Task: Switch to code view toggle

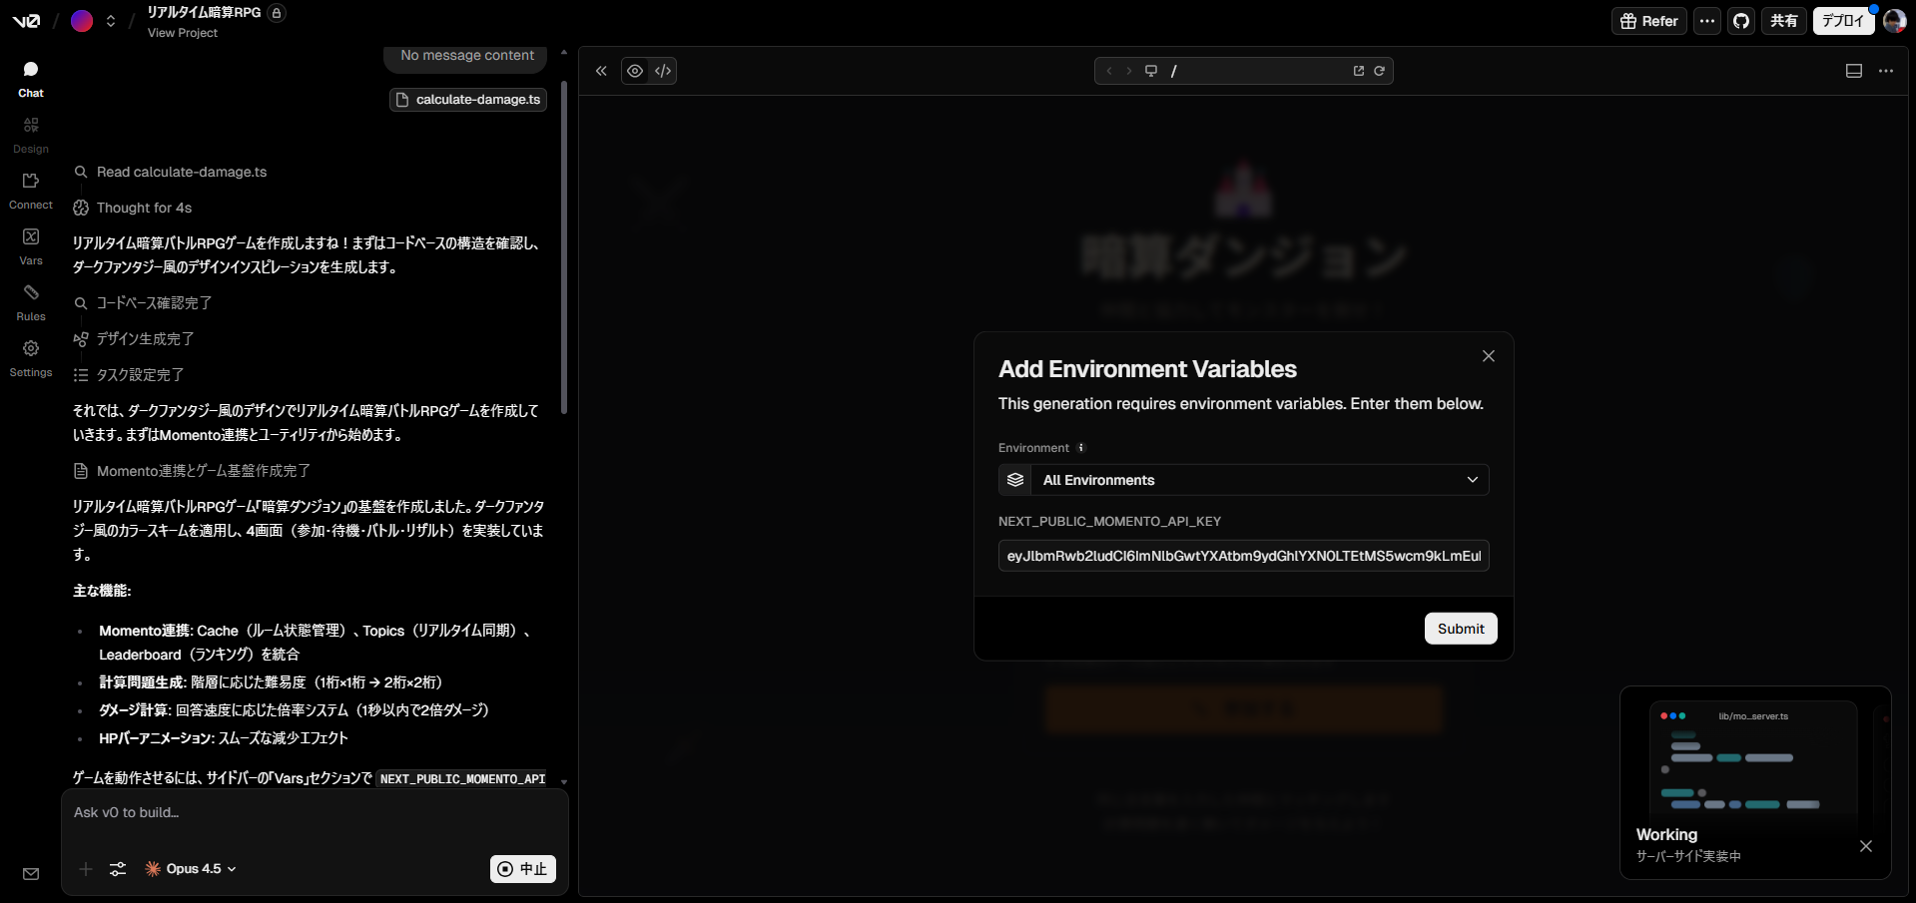Action: pos(663,71)
